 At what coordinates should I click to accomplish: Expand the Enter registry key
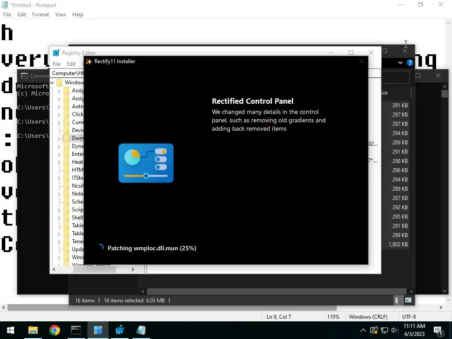tap(59, 154)
